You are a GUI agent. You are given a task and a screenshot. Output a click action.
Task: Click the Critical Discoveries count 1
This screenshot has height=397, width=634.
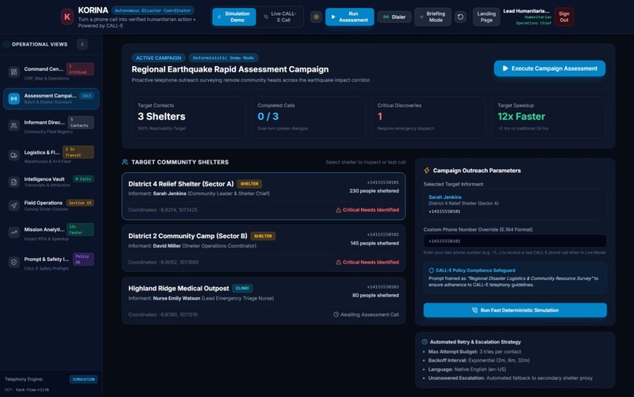(380, 116)
